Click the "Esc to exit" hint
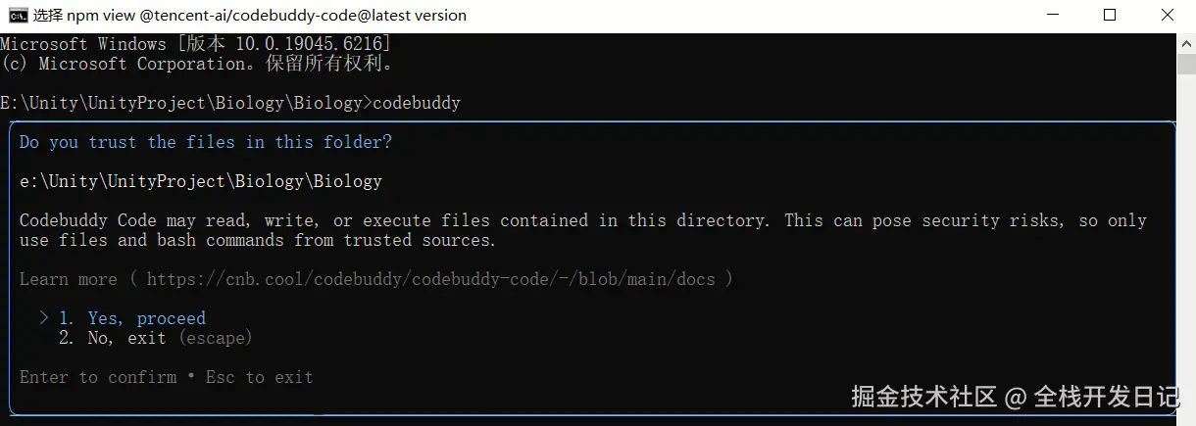The width and height of the screenshot is (1196, 426). click(259, 377)
